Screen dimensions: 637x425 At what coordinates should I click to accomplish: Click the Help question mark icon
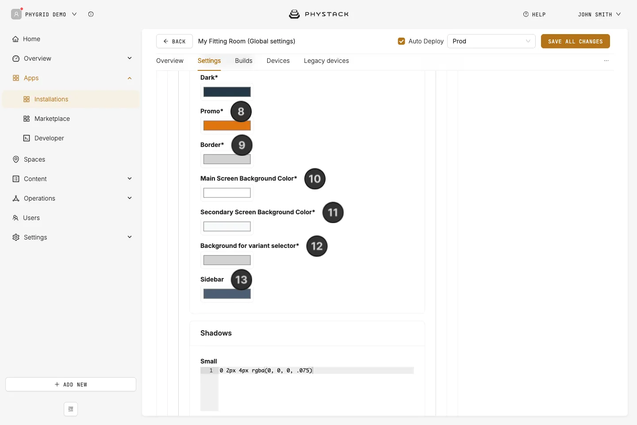pyautogui.click(x=526, y=14)
